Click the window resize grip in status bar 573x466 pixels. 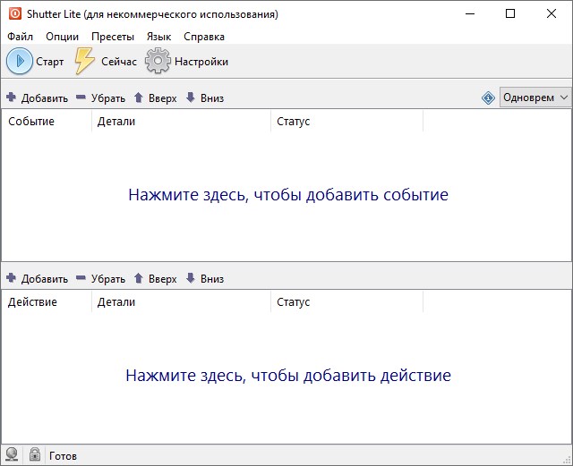[567, 460]
